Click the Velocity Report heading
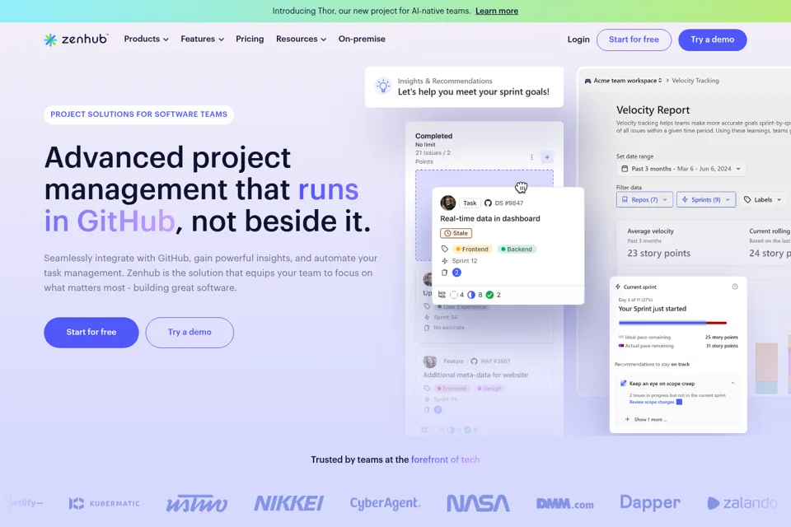 tap(653, 110)
